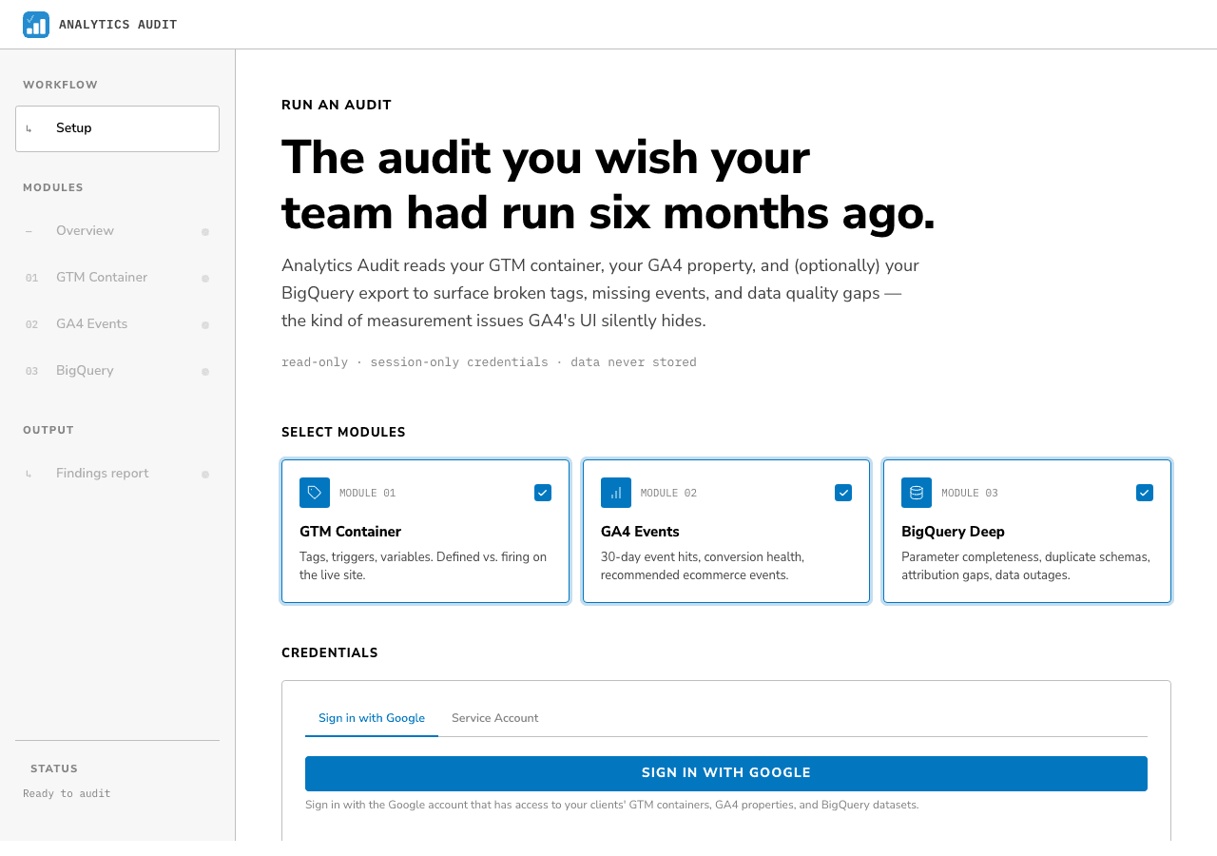Screen dimensions: 1217x856
Task: Open the Overview module in sidebar
Action: click(117, 231)
